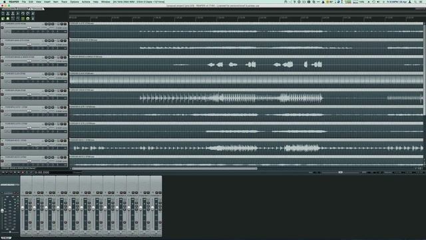Open the Insert menu
Screen dimensions: 426x240
coord(47,1)
